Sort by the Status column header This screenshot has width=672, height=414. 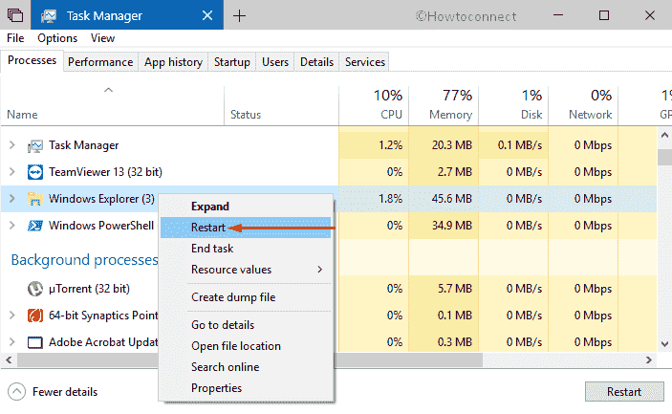281,105
